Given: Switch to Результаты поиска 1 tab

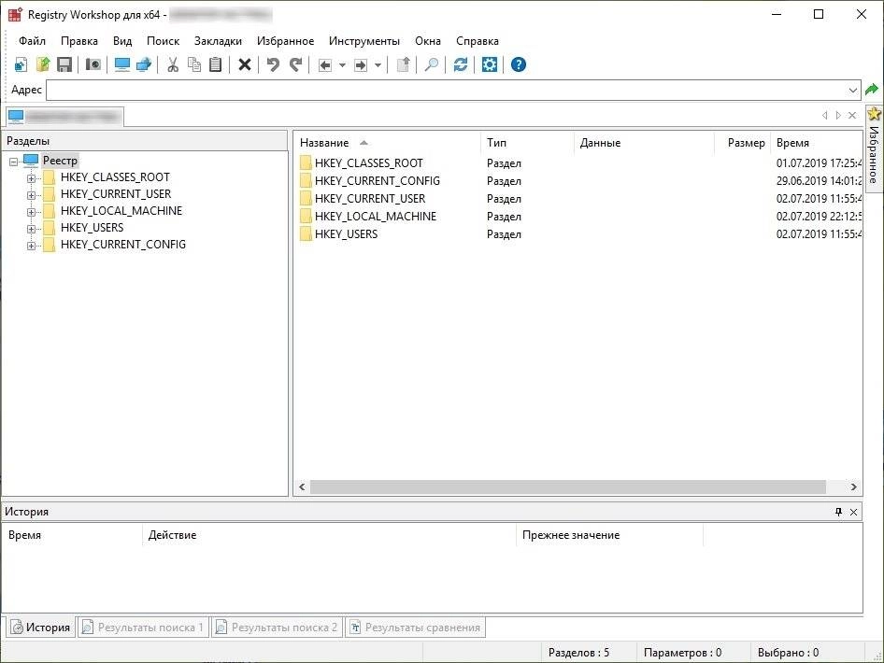Looking at the screenshot, I should point(143,627).
